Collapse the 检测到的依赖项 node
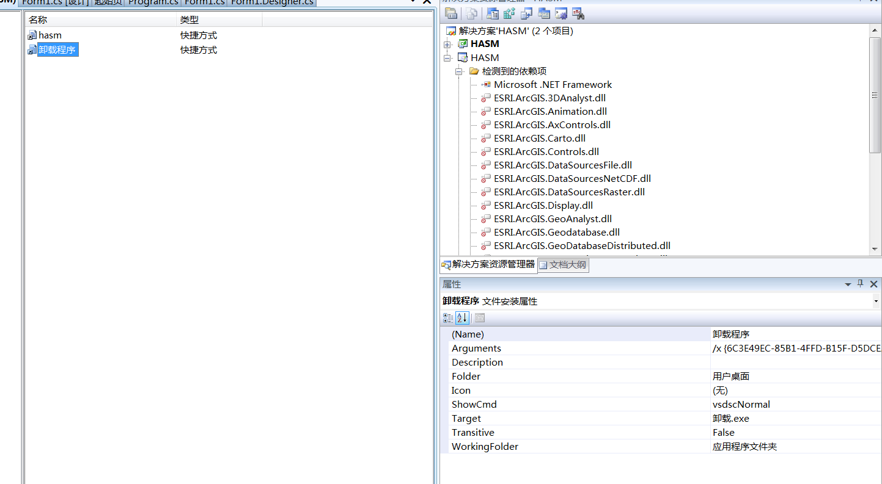Viewport: 882px width, 484px height. coord(459,71)
